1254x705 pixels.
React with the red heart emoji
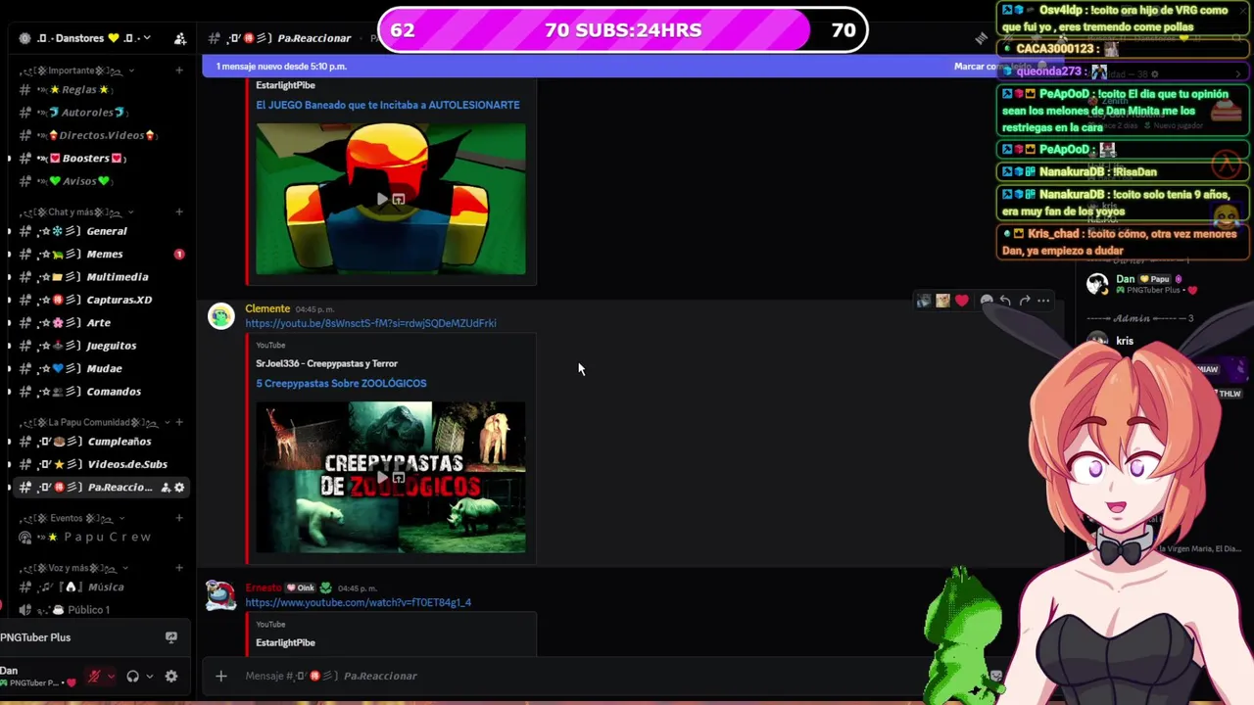point(962,301)
